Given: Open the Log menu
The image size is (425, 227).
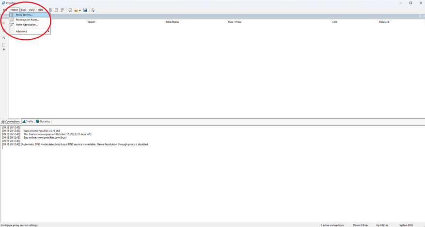Looking at the screenshot, I should (23, 10).
